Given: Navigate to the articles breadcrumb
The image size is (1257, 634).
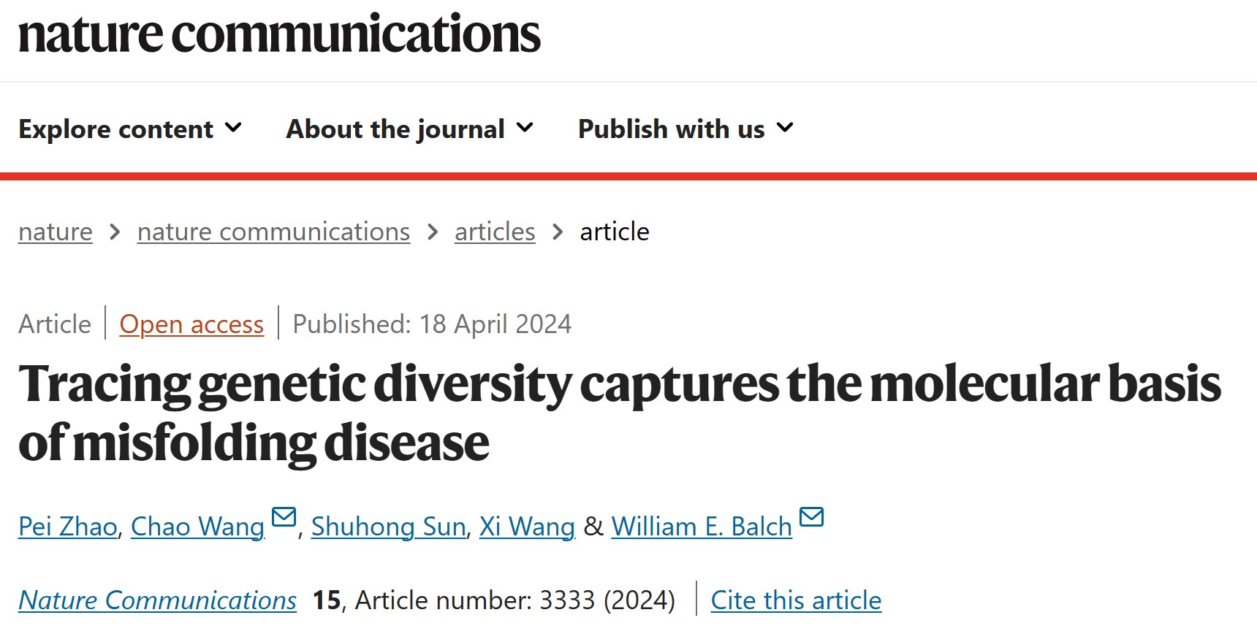Looking at the screenshot, I should tap(495, 232).
